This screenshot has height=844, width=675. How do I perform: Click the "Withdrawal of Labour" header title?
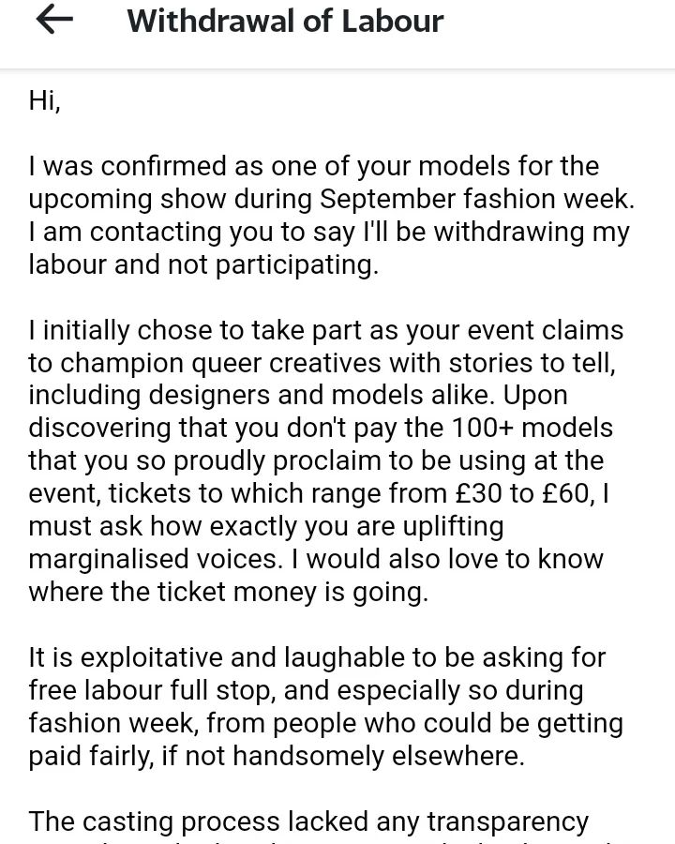pyautogui.click(x=285, y=22)
